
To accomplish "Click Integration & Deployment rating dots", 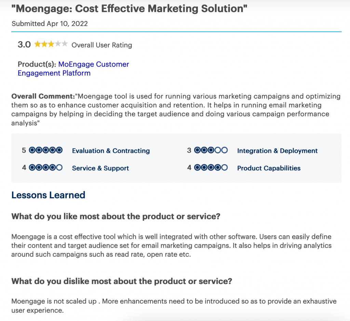I will click(x=211, y=150).
